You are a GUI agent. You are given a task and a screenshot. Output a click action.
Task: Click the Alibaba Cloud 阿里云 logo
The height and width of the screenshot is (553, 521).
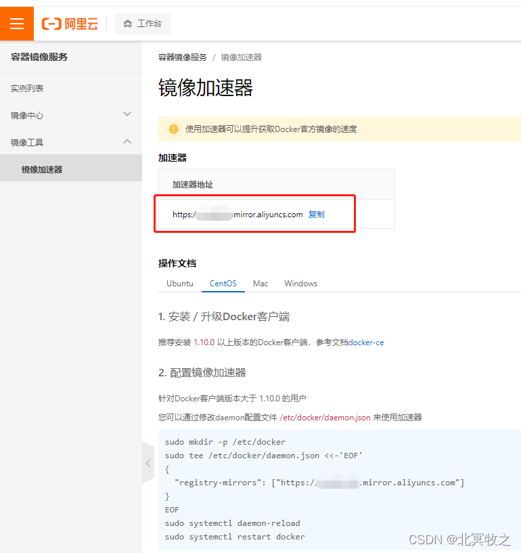tap(70, 24)
